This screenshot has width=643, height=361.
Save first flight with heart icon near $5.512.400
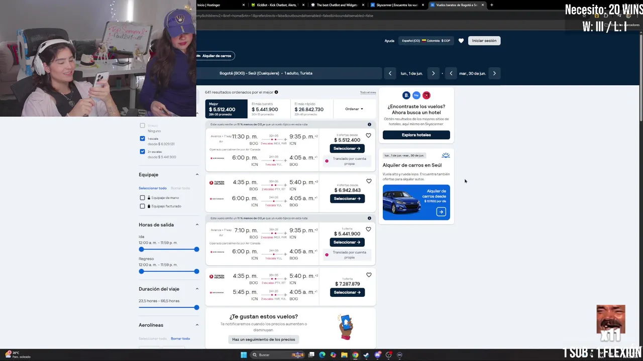(368, 135)
